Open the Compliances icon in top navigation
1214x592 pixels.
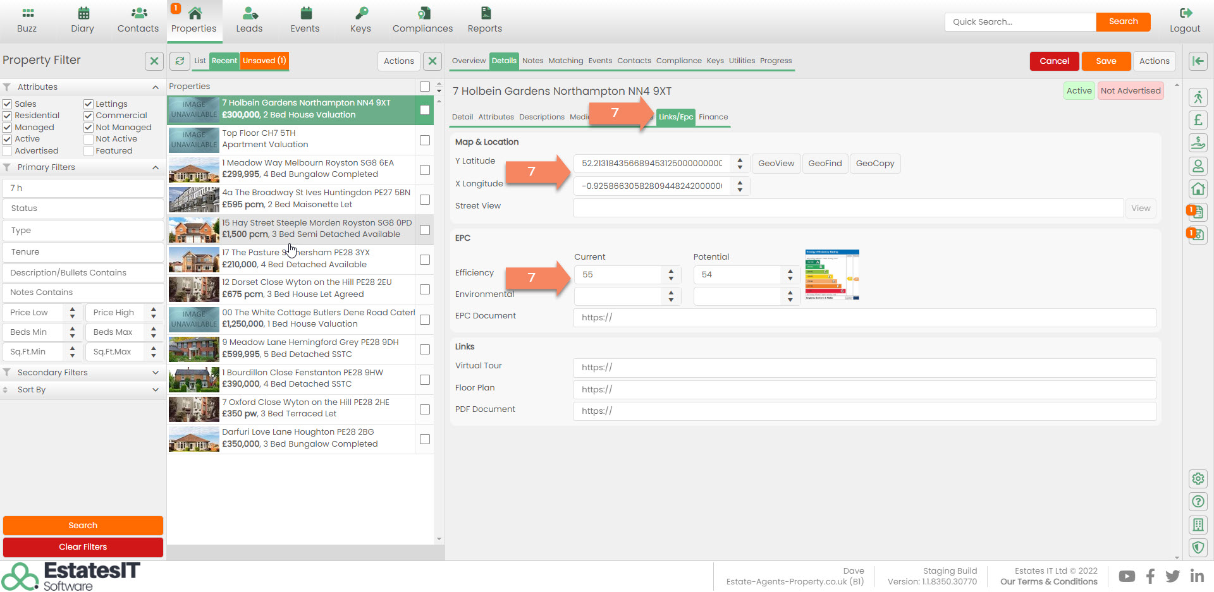tap(423, 13)
